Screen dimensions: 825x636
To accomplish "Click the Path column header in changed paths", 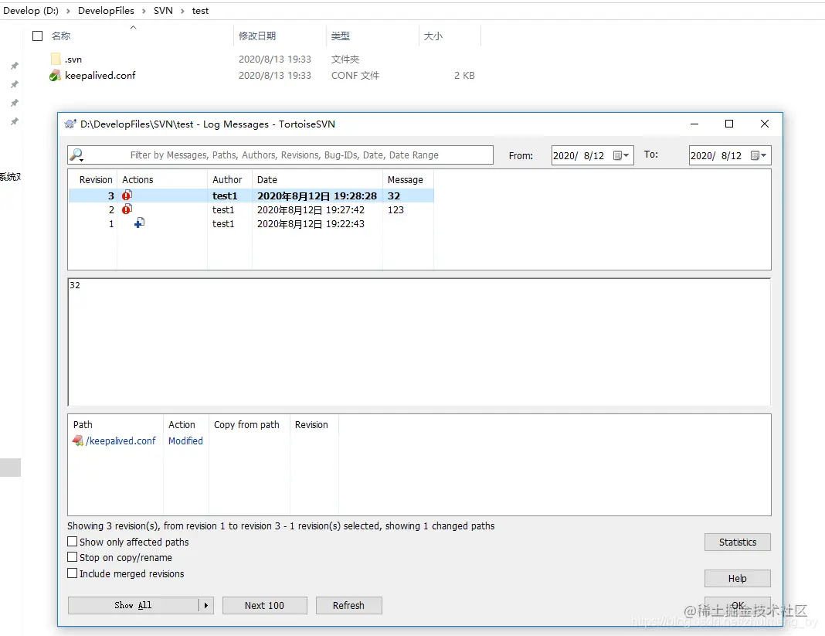I will [83, 424].
